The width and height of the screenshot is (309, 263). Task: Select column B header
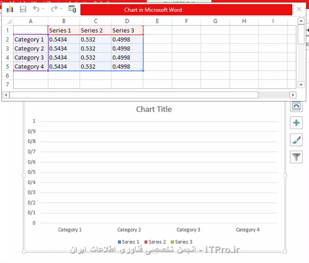click(64, 21)
